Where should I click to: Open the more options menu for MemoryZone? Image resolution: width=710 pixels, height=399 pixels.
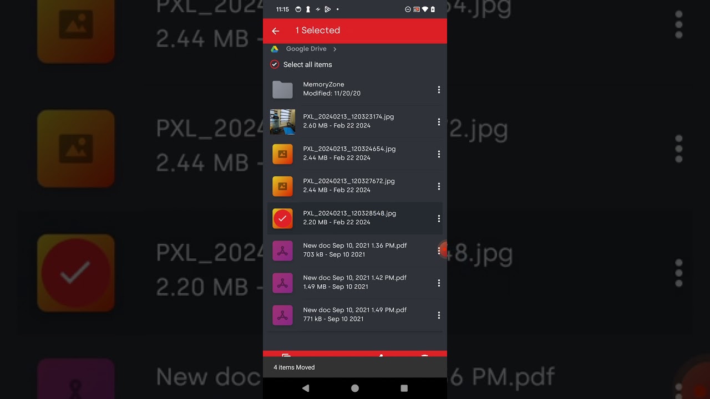[x=439, y=90]
